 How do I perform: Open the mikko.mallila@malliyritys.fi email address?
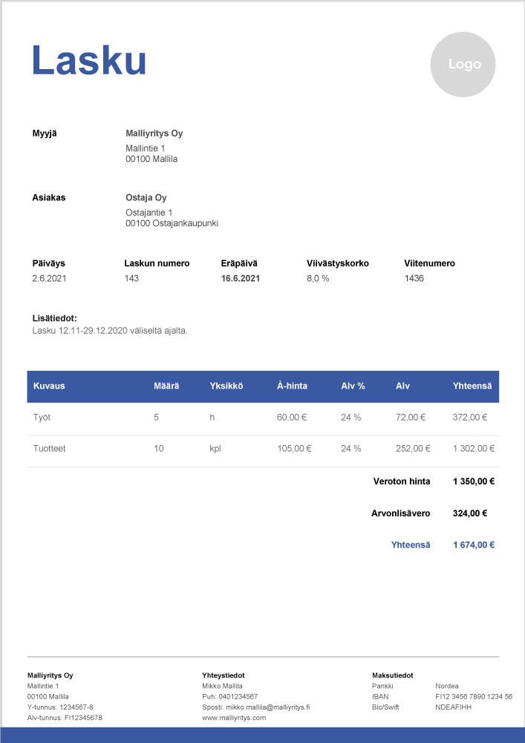click(267, 707)
